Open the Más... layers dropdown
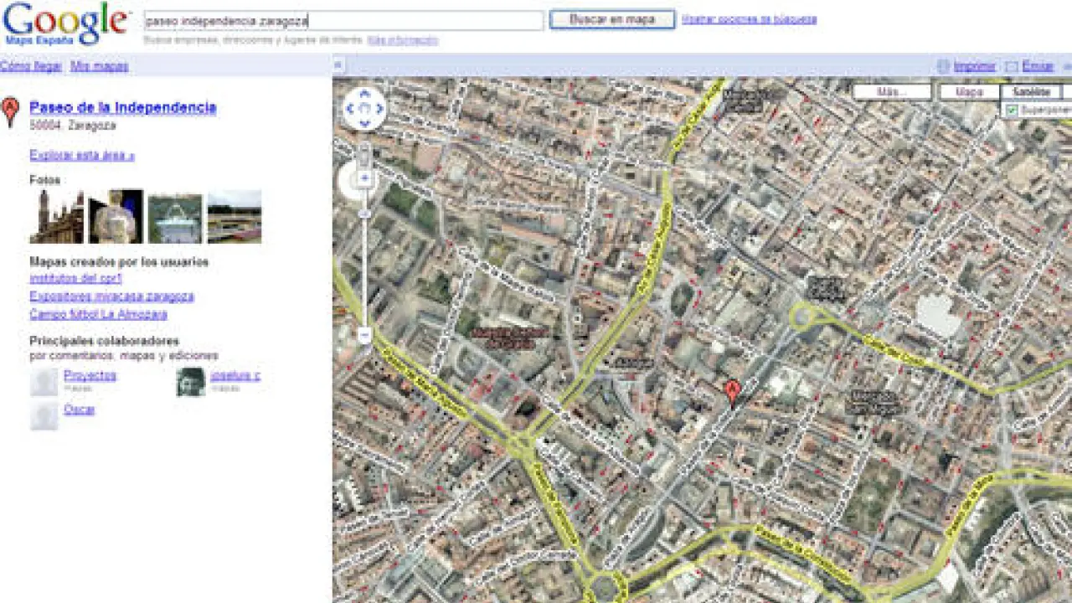Screen dimensions: 1072x603 tap(892, 91)
